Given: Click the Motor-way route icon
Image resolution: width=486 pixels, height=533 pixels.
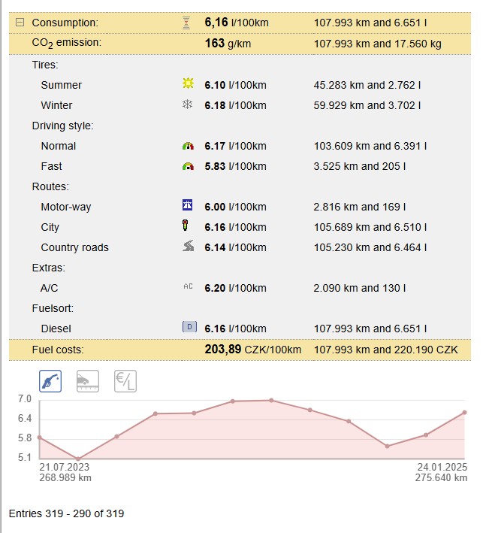Looking at the screenshot, I should point(188,206).
